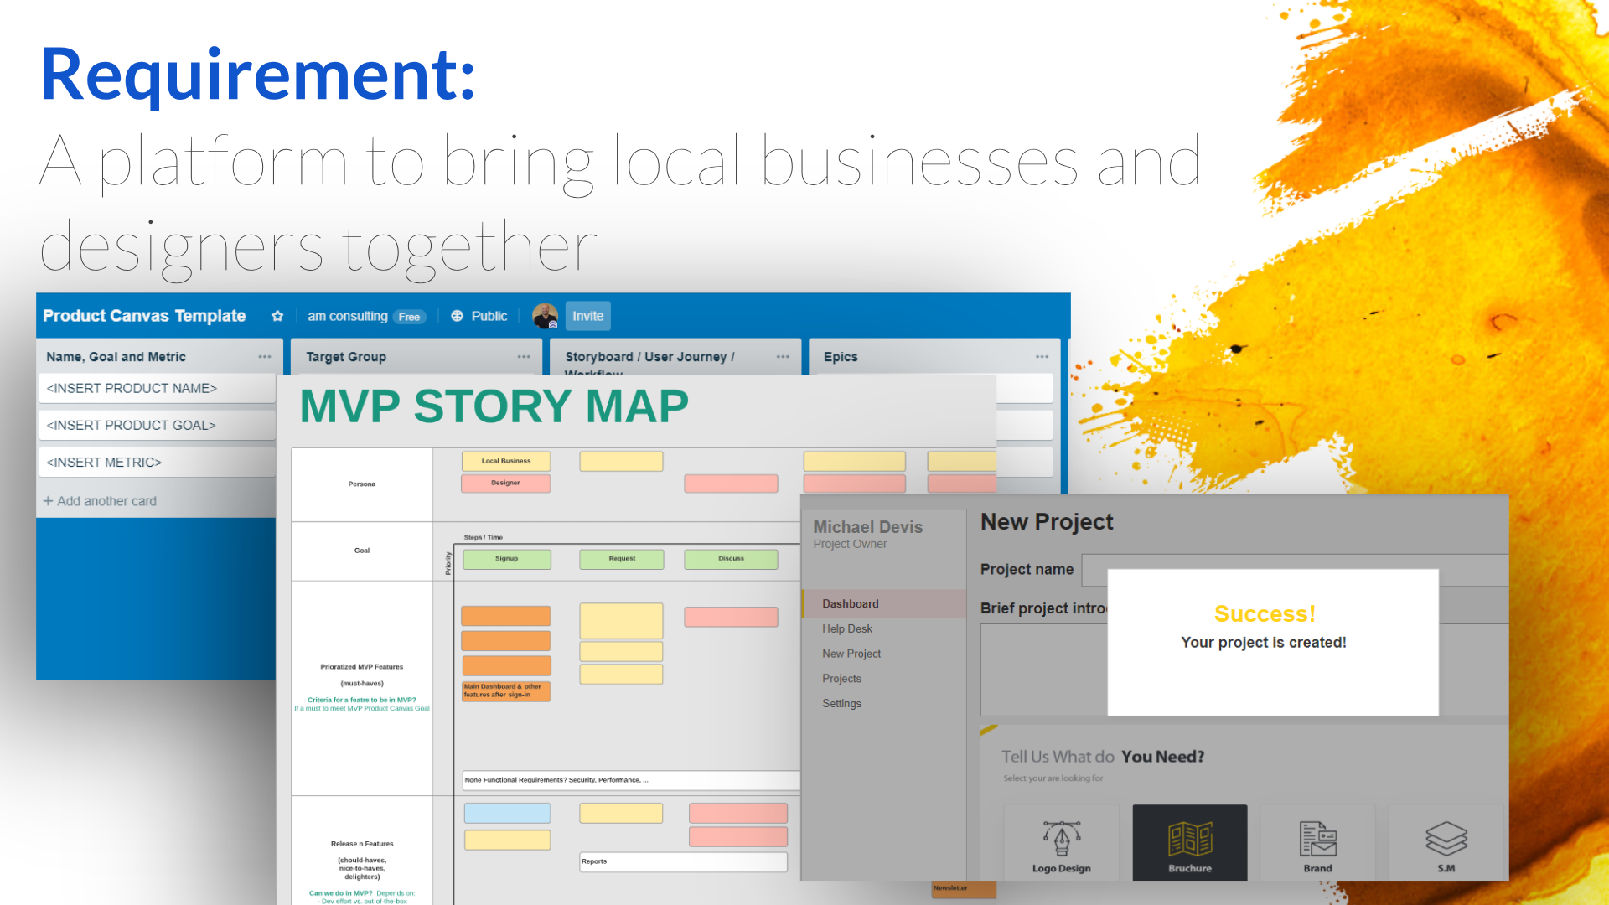The image size is (1609, 905).
Task: Click the Target Group list title
Action: click(x=346, y=357)
